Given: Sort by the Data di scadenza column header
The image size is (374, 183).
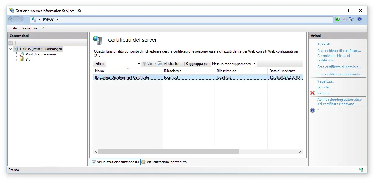Looking at the screenshot, I should click(285, 71).
